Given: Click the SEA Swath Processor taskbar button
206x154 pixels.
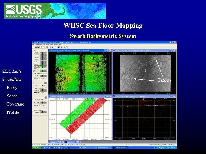Looking at the screenshot, I should point(120,148).
